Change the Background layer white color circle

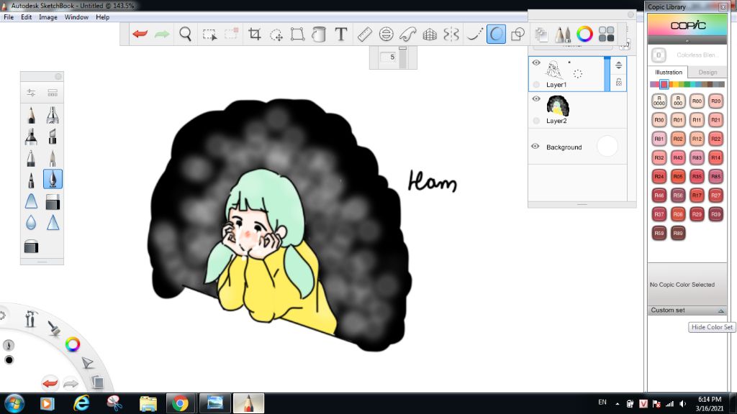point(607,147)
